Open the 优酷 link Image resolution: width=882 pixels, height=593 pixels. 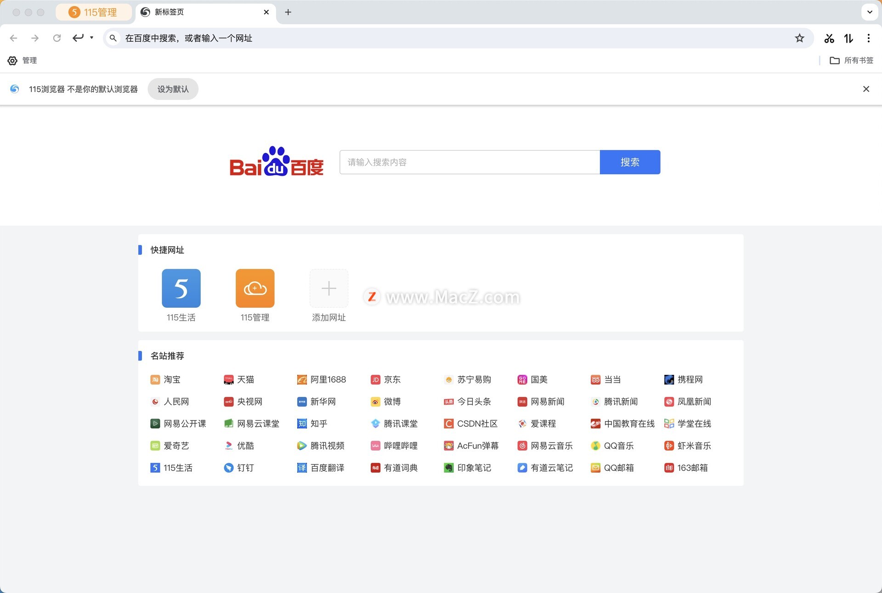[x=239, y=446]
